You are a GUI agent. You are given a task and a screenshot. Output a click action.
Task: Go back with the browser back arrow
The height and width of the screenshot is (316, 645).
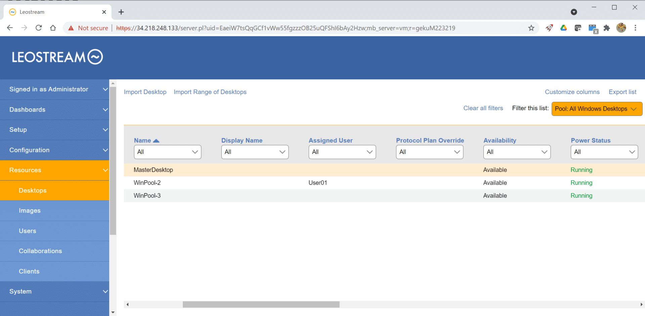(x=10, y=28)
